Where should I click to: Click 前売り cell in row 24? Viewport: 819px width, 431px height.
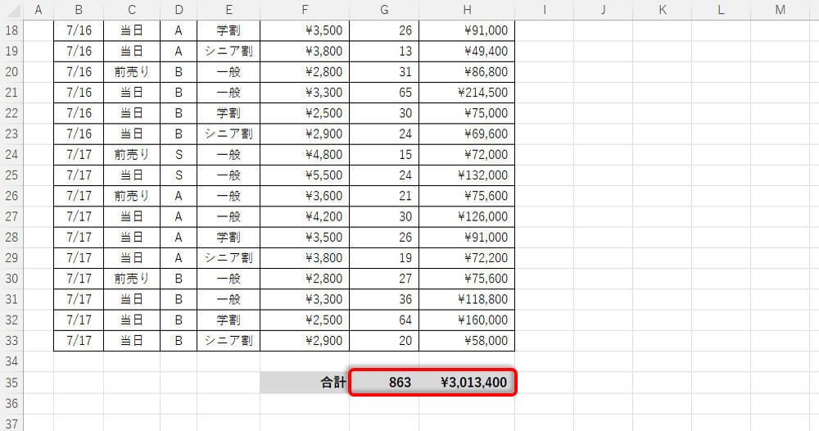132,155
